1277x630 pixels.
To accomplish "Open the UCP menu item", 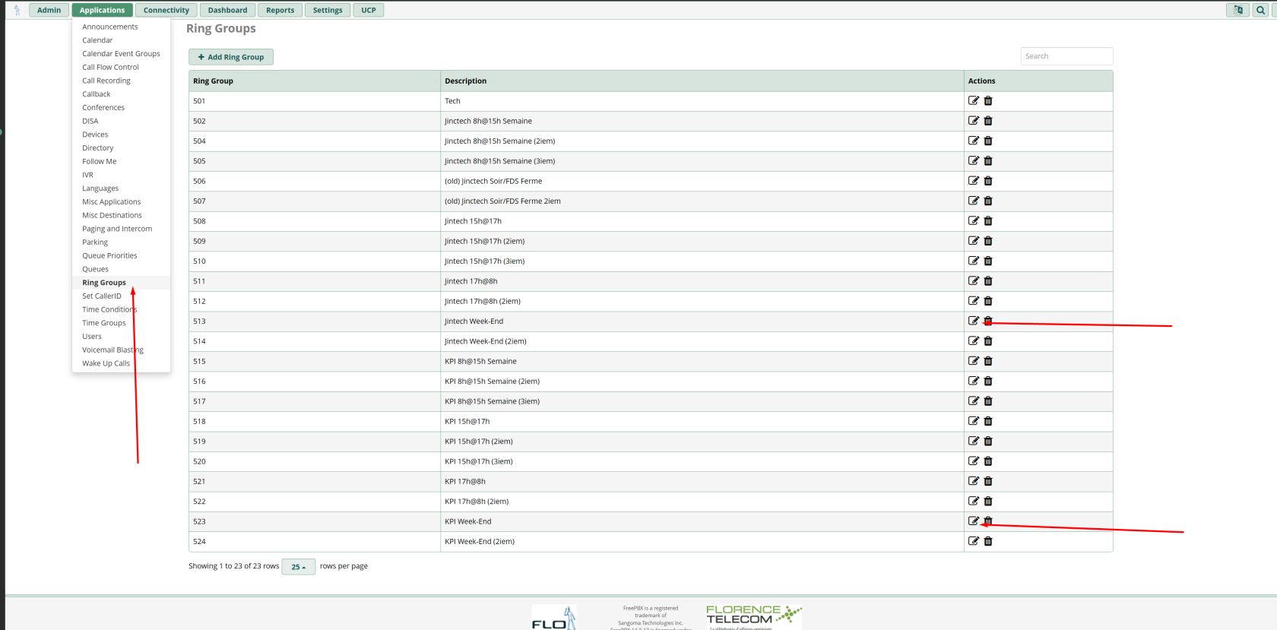I will (369, 10).
